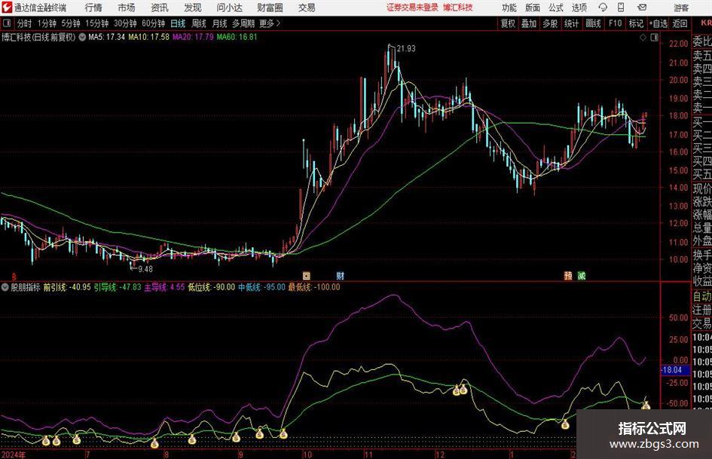Switch to the 周线 weekly tab

click(x=199, y=23)
